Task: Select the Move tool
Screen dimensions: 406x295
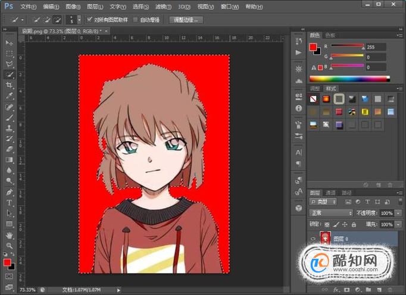Action: tap(10, 43)
